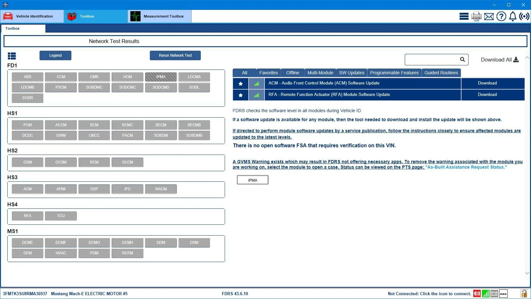Viewport: 531px width, 299px height.
Task: Select the PCM module in HS1
Action: pos(28,125)
